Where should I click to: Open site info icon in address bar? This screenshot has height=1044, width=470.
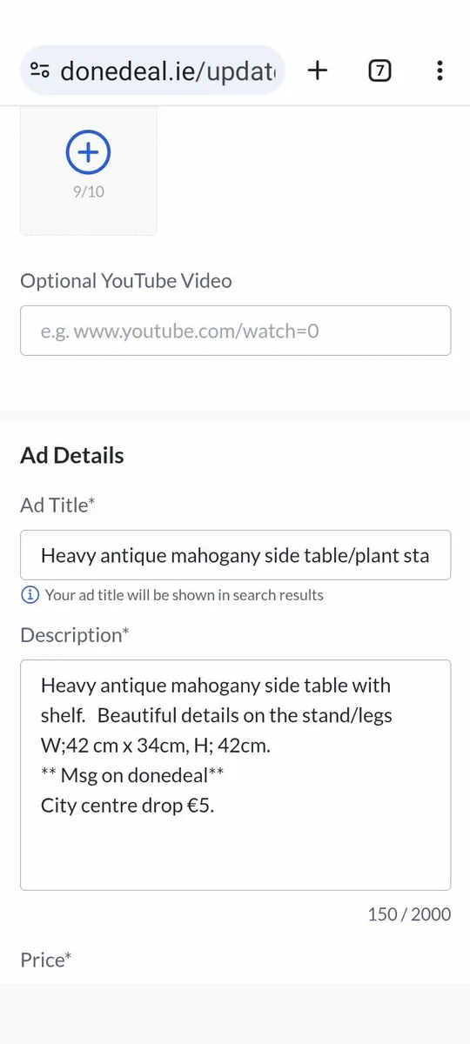(x=39, y=70)
